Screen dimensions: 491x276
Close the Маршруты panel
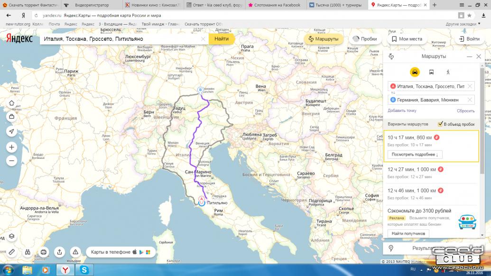pos(479,56)
